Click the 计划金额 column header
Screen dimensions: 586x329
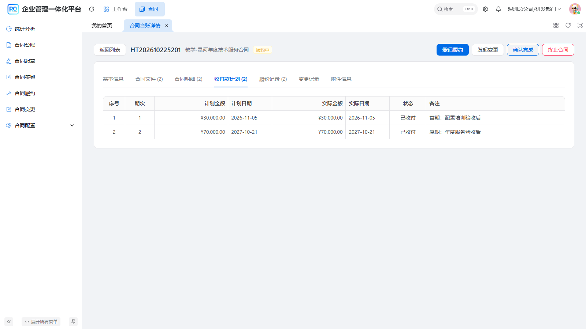pyautogui.click(x=191, y=103)
